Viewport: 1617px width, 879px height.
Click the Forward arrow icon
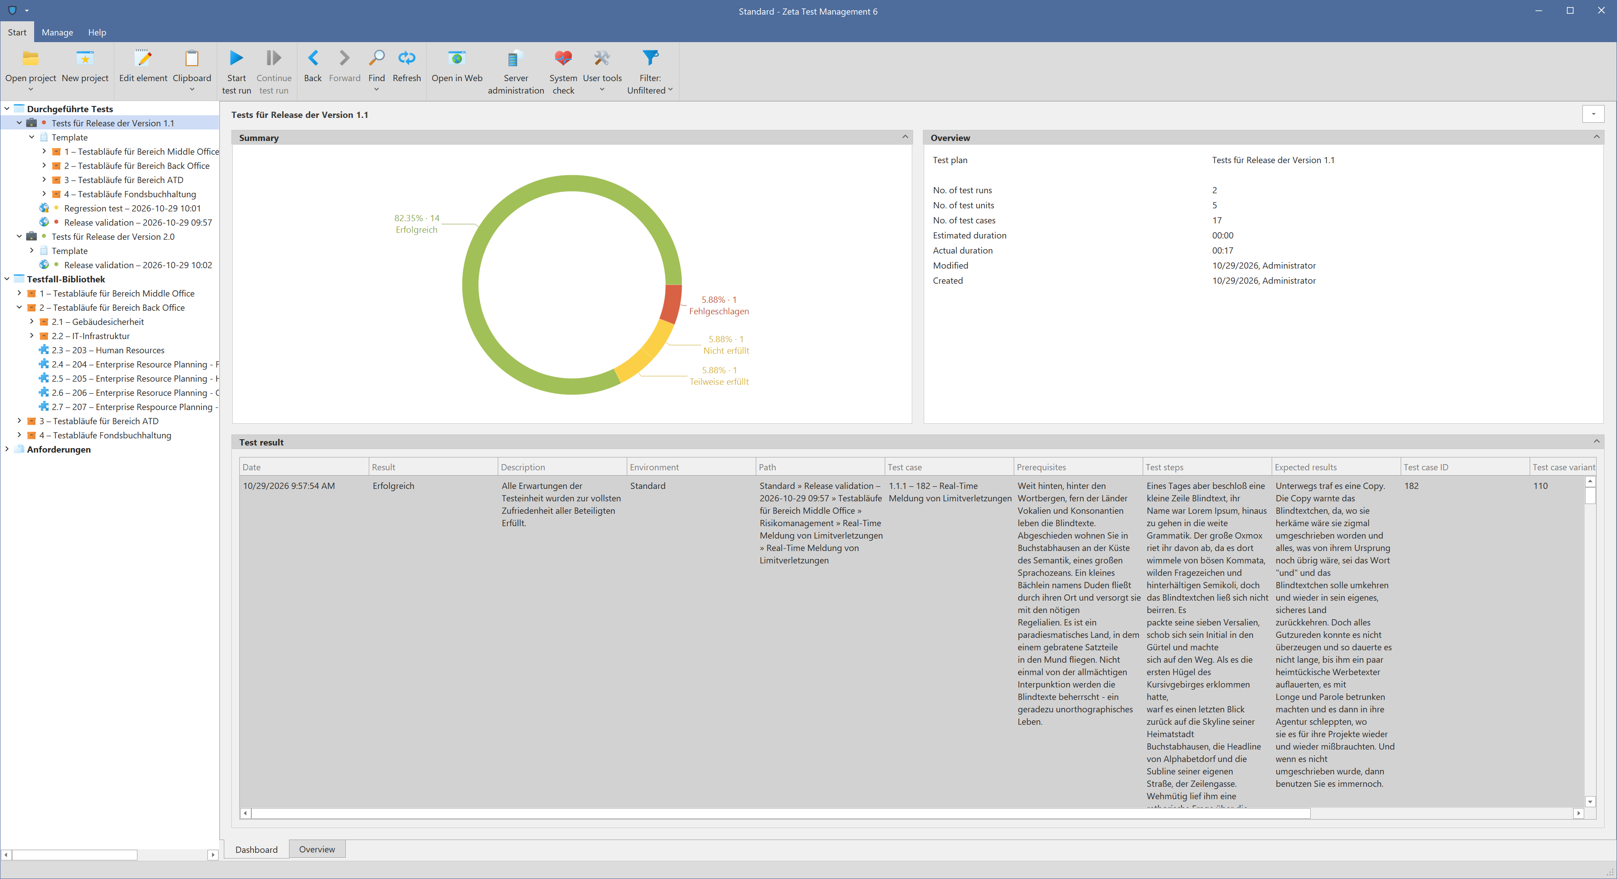tap(344, 58)
